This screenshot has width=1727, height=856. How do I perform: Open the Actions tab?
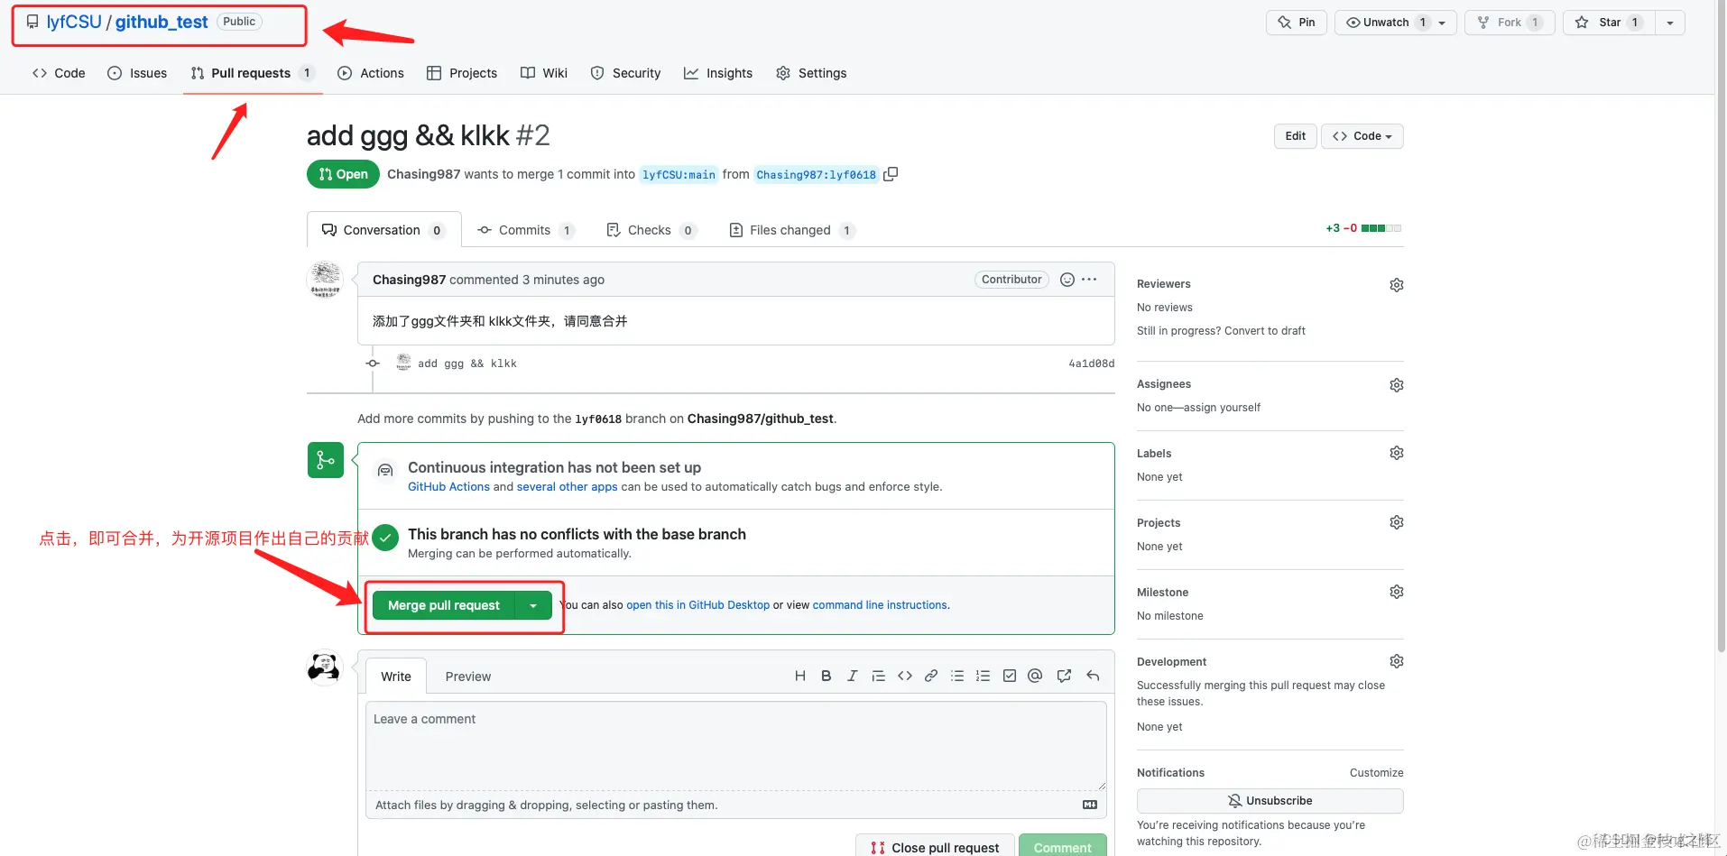pos(371,73)
